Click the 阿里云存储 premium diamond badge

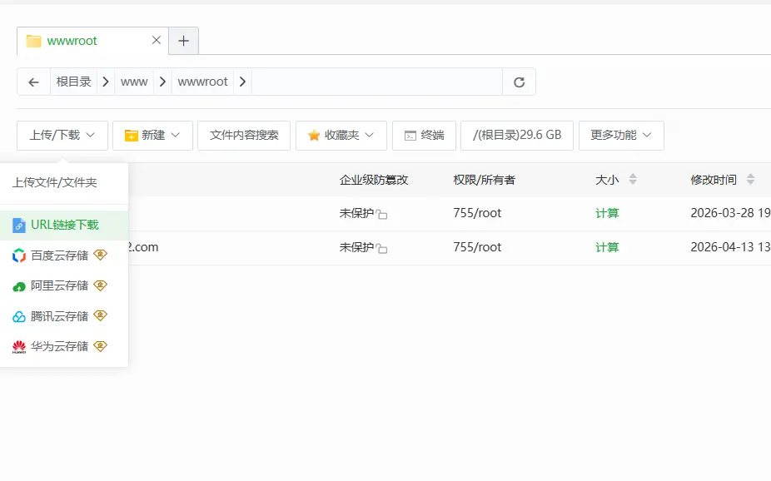pyautogui.click(x=100, y=285)
